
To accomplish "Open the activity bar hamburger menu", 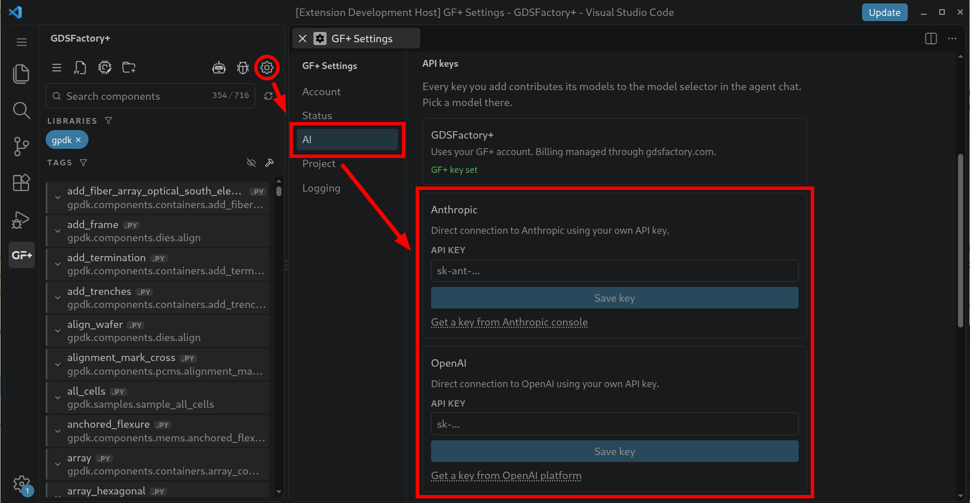I will (22, 42).
